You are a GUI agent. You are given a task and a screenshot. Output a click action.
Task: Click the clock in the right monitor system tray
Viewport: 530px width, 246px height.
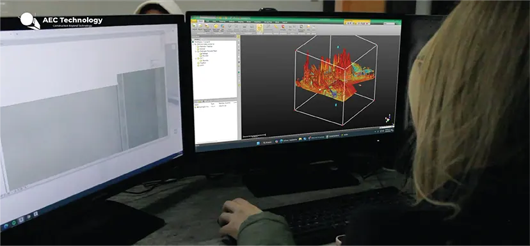[388, 130]
